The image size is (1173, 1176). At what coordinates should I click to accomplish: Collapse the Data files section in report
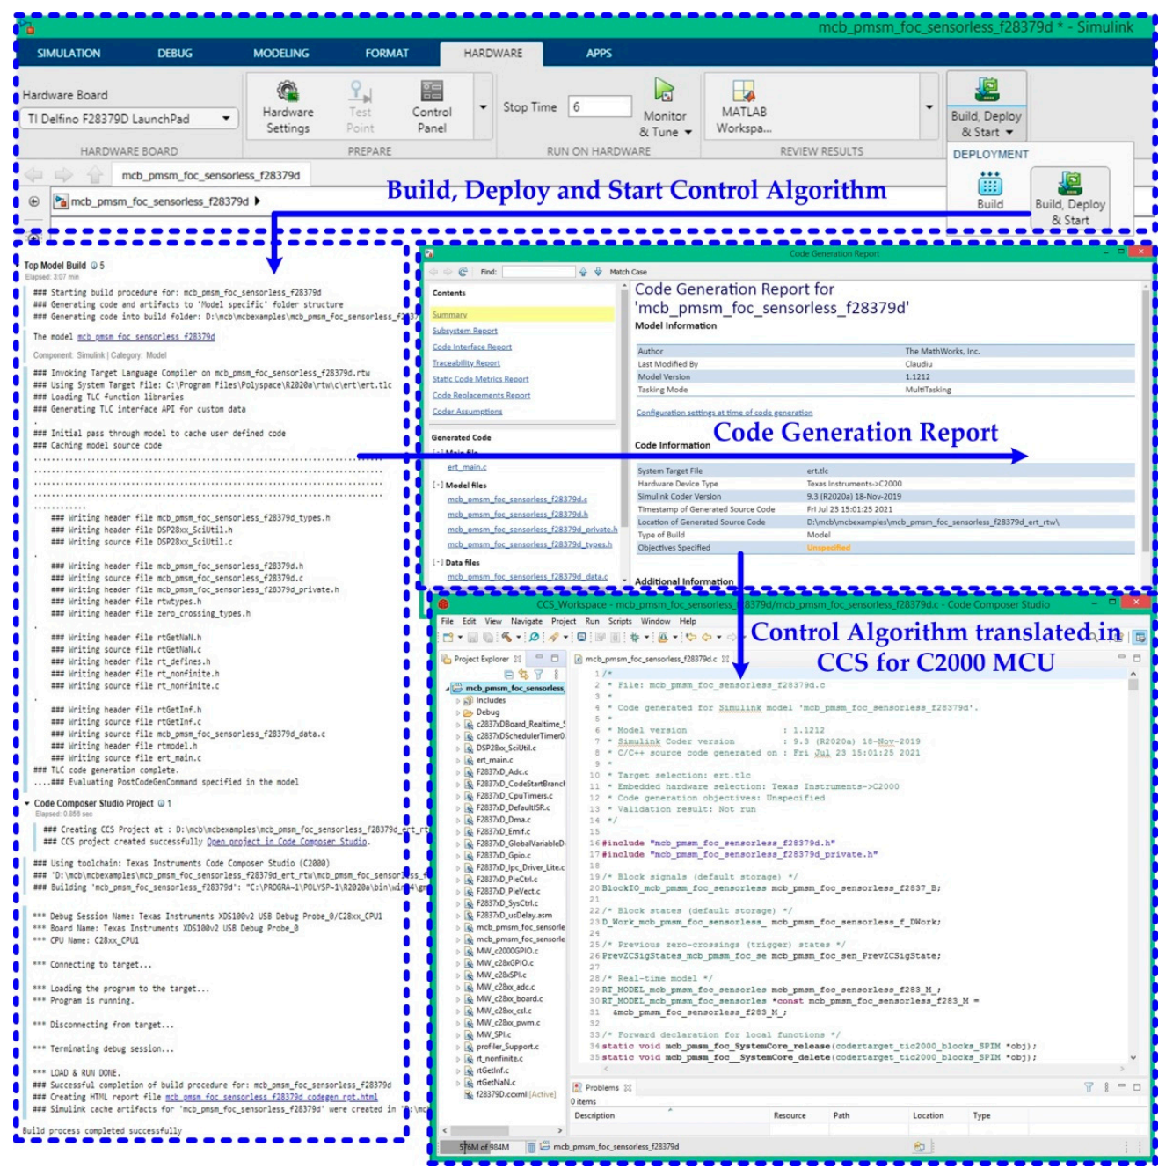pos(437,562)
